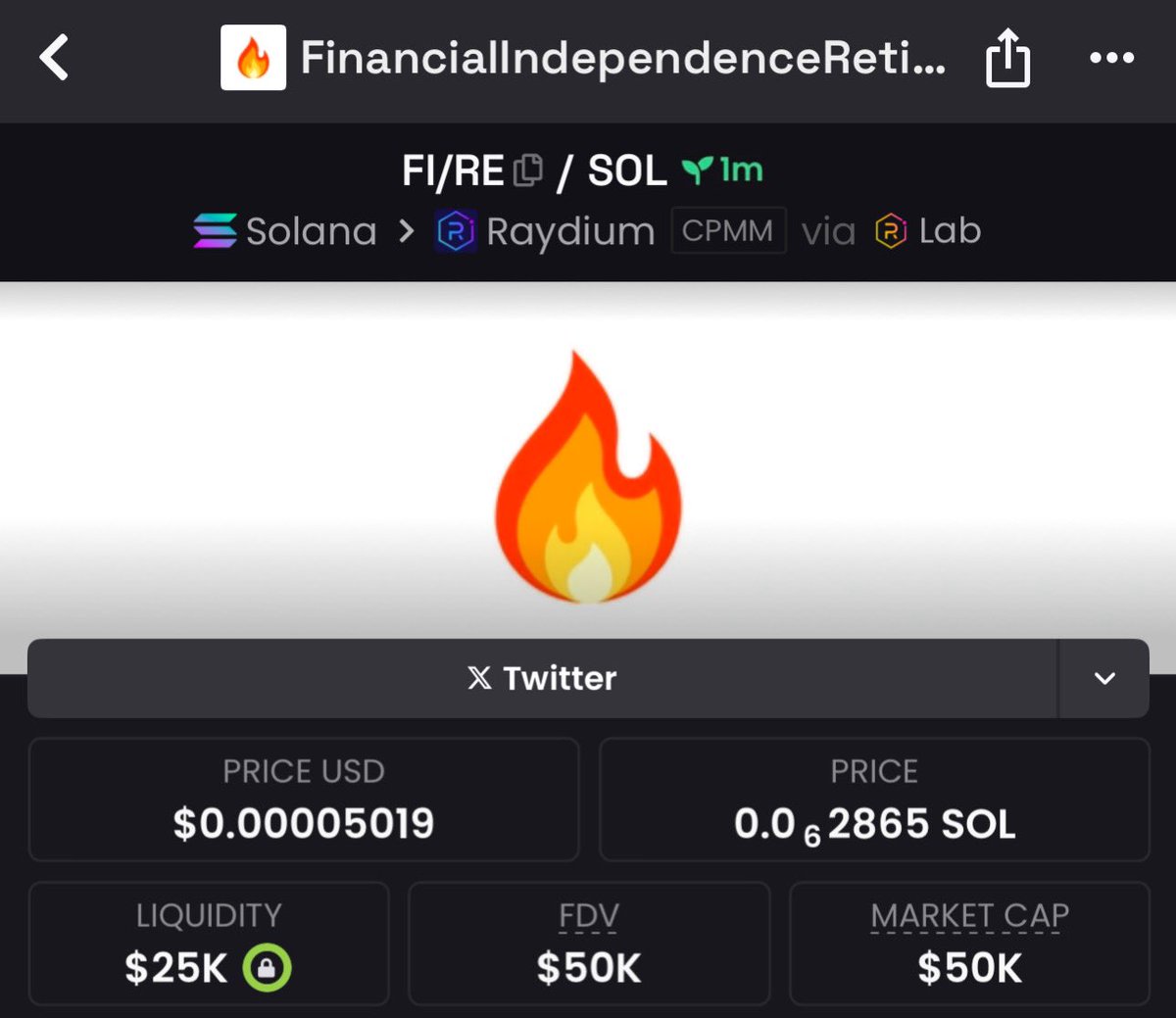Tap the green liquidity lock icon

[268, 968]
